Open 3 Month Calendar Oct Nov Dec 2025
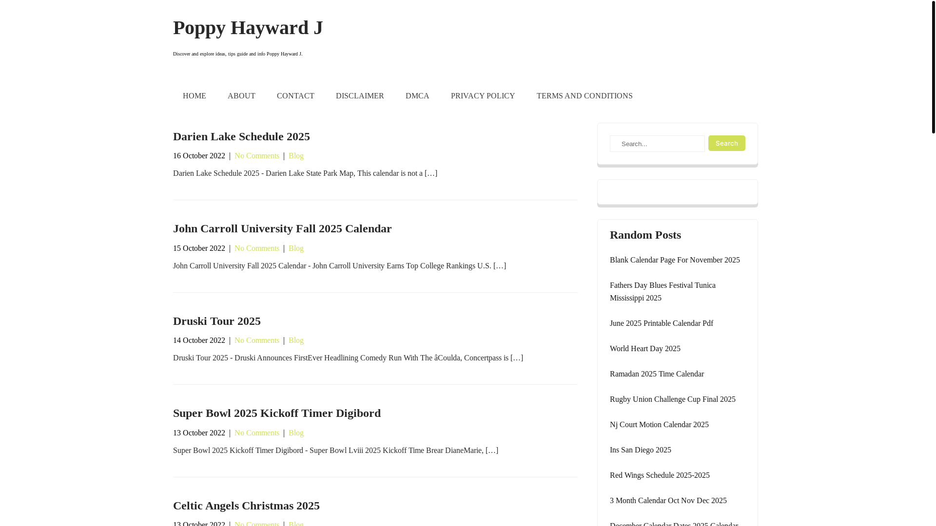 tap(668, 501)
